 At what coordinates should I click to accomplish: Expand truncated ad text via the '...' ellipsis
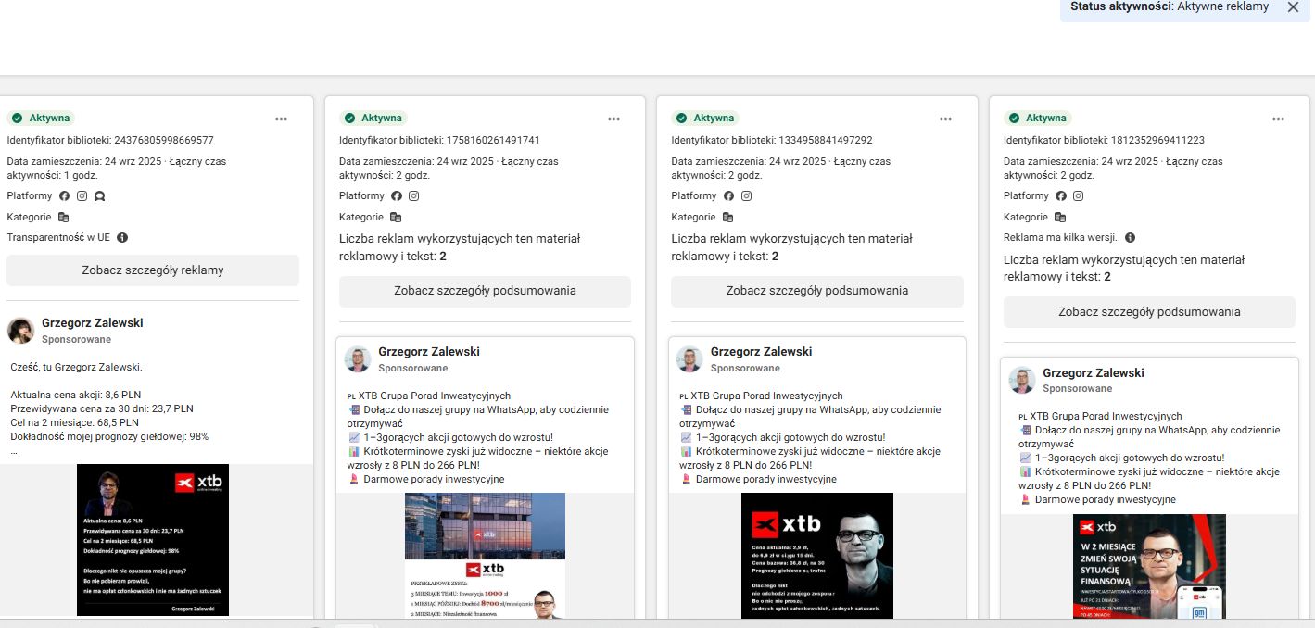(14, 452)
